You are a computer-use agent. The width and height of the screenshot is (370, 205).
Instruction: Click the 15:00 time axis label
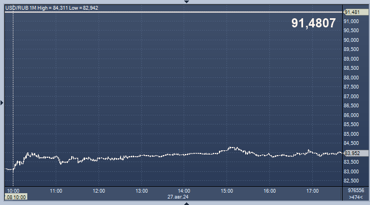[x=227, y=191]
